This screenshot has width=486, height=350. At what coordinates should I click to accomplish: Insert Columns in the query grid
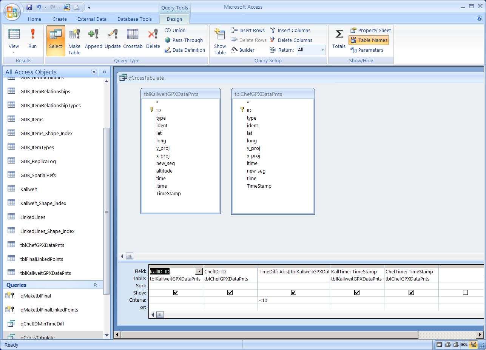coord(290,30)
